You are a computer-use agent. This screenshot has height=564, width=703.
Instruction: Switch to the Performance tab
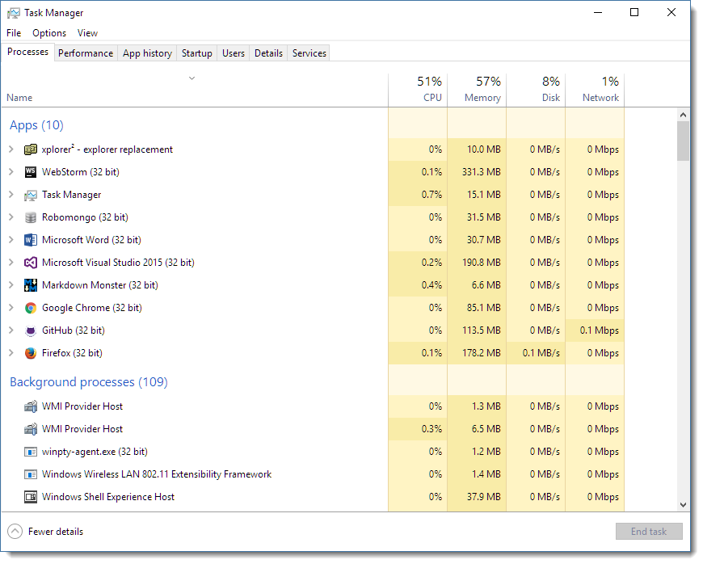click(x=86, y=53)
